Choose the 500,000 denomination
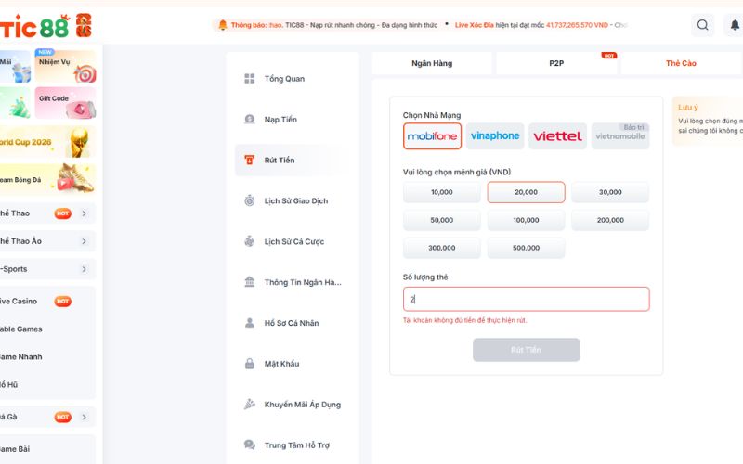The width and height of the screenshot is (743, 464). 526,248
